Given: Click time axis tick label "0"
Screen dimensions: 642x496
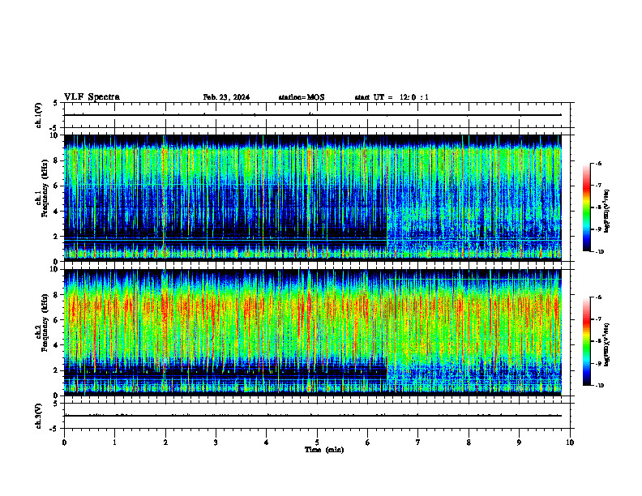Looking at the screenshot, I should coord(64,443).
